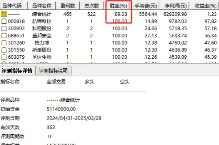
Task: Click the 多头 column label
Action: (x=90, y=82)
